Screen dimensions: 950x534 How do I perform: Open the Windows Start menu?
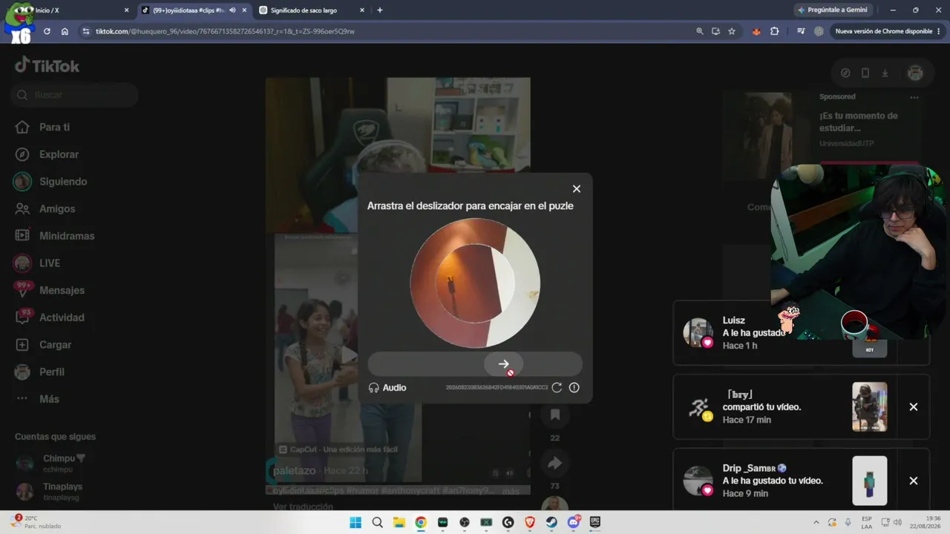(356, 522)
